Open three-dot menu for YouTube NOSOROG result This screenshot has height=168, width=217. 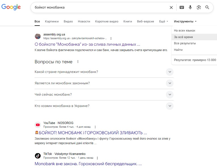click(x=95, y=127)
